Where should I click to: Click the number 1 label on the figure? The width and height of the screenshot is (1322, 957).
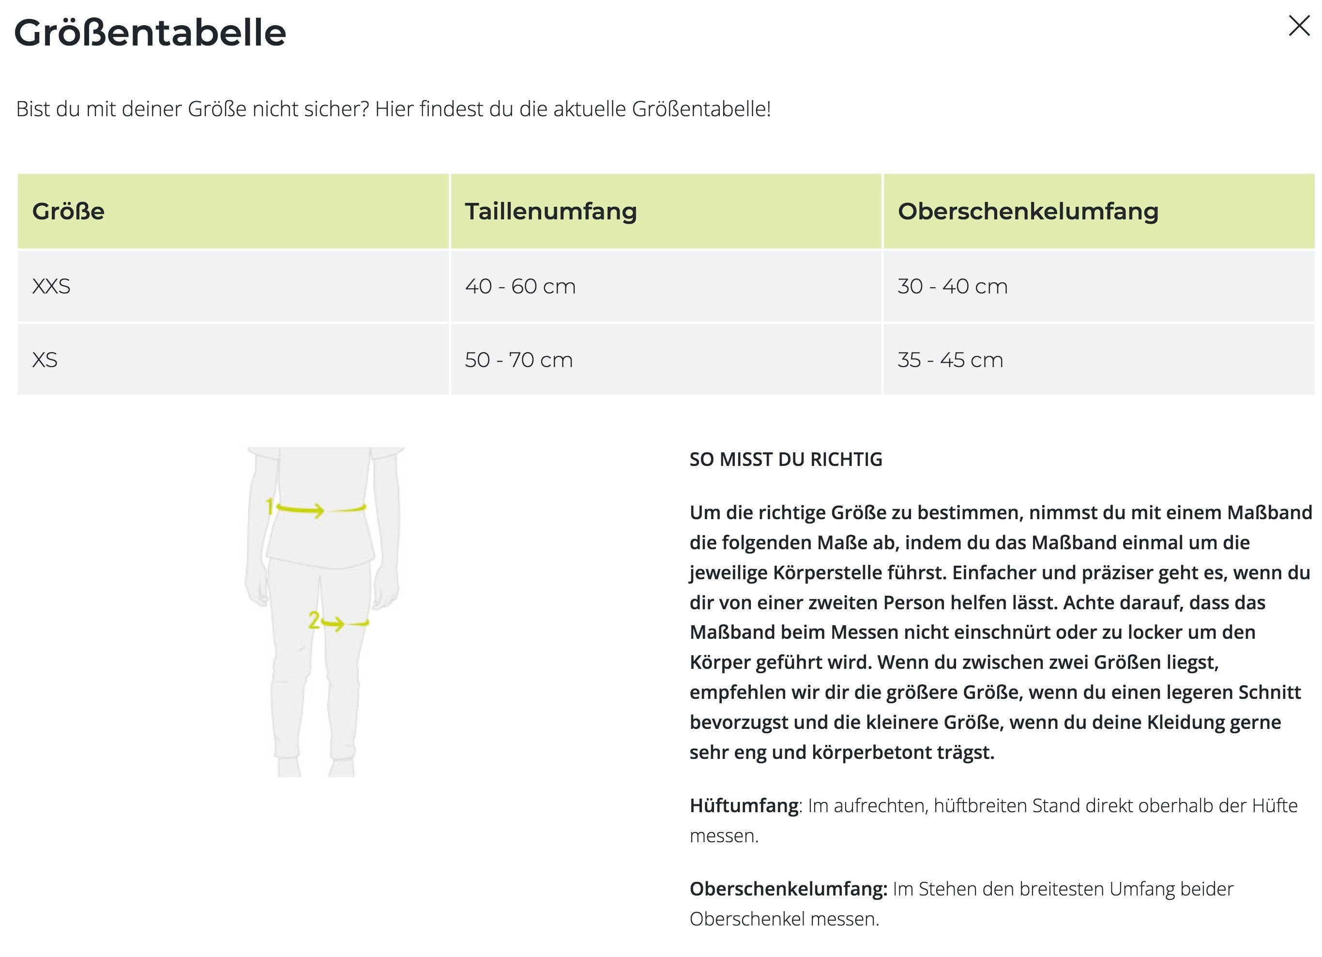point(270,507)
